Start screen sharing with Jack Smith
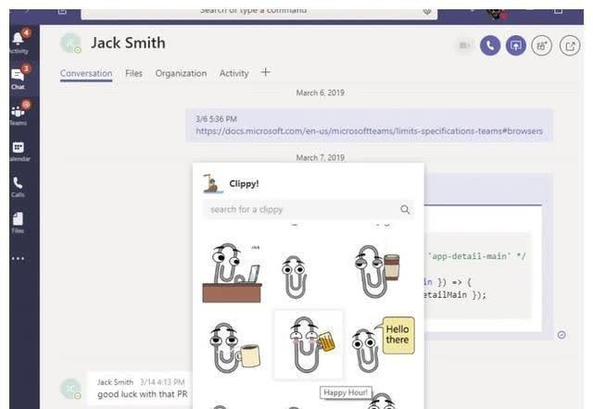Viewport: 593px width, 409px height. 516,45
